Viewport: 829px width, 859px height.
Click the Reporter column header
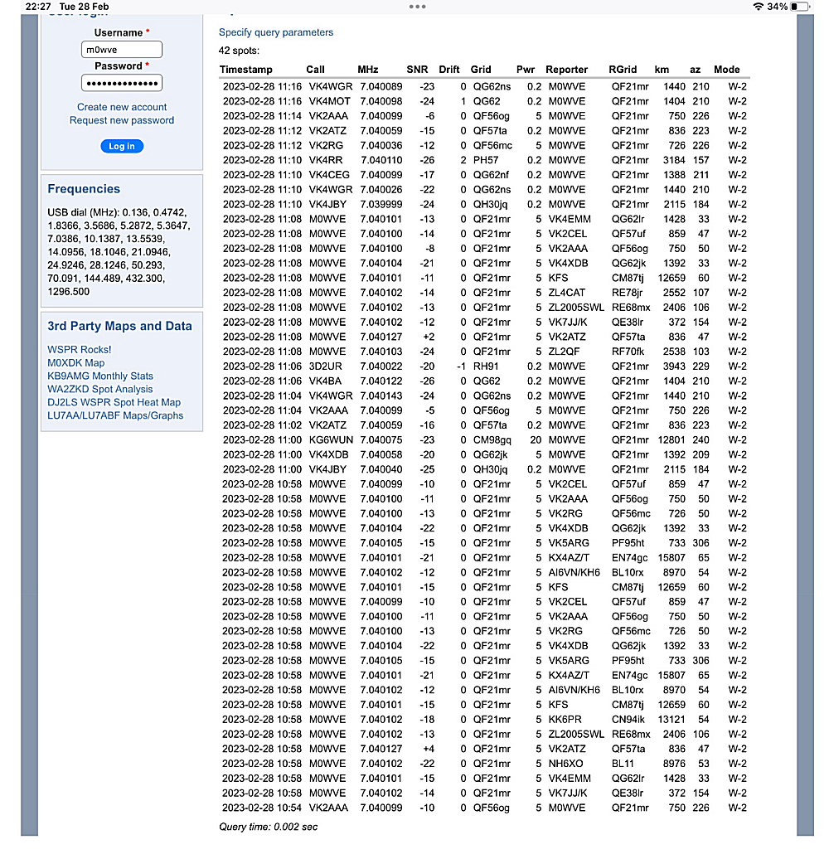(x=567, y=70)
